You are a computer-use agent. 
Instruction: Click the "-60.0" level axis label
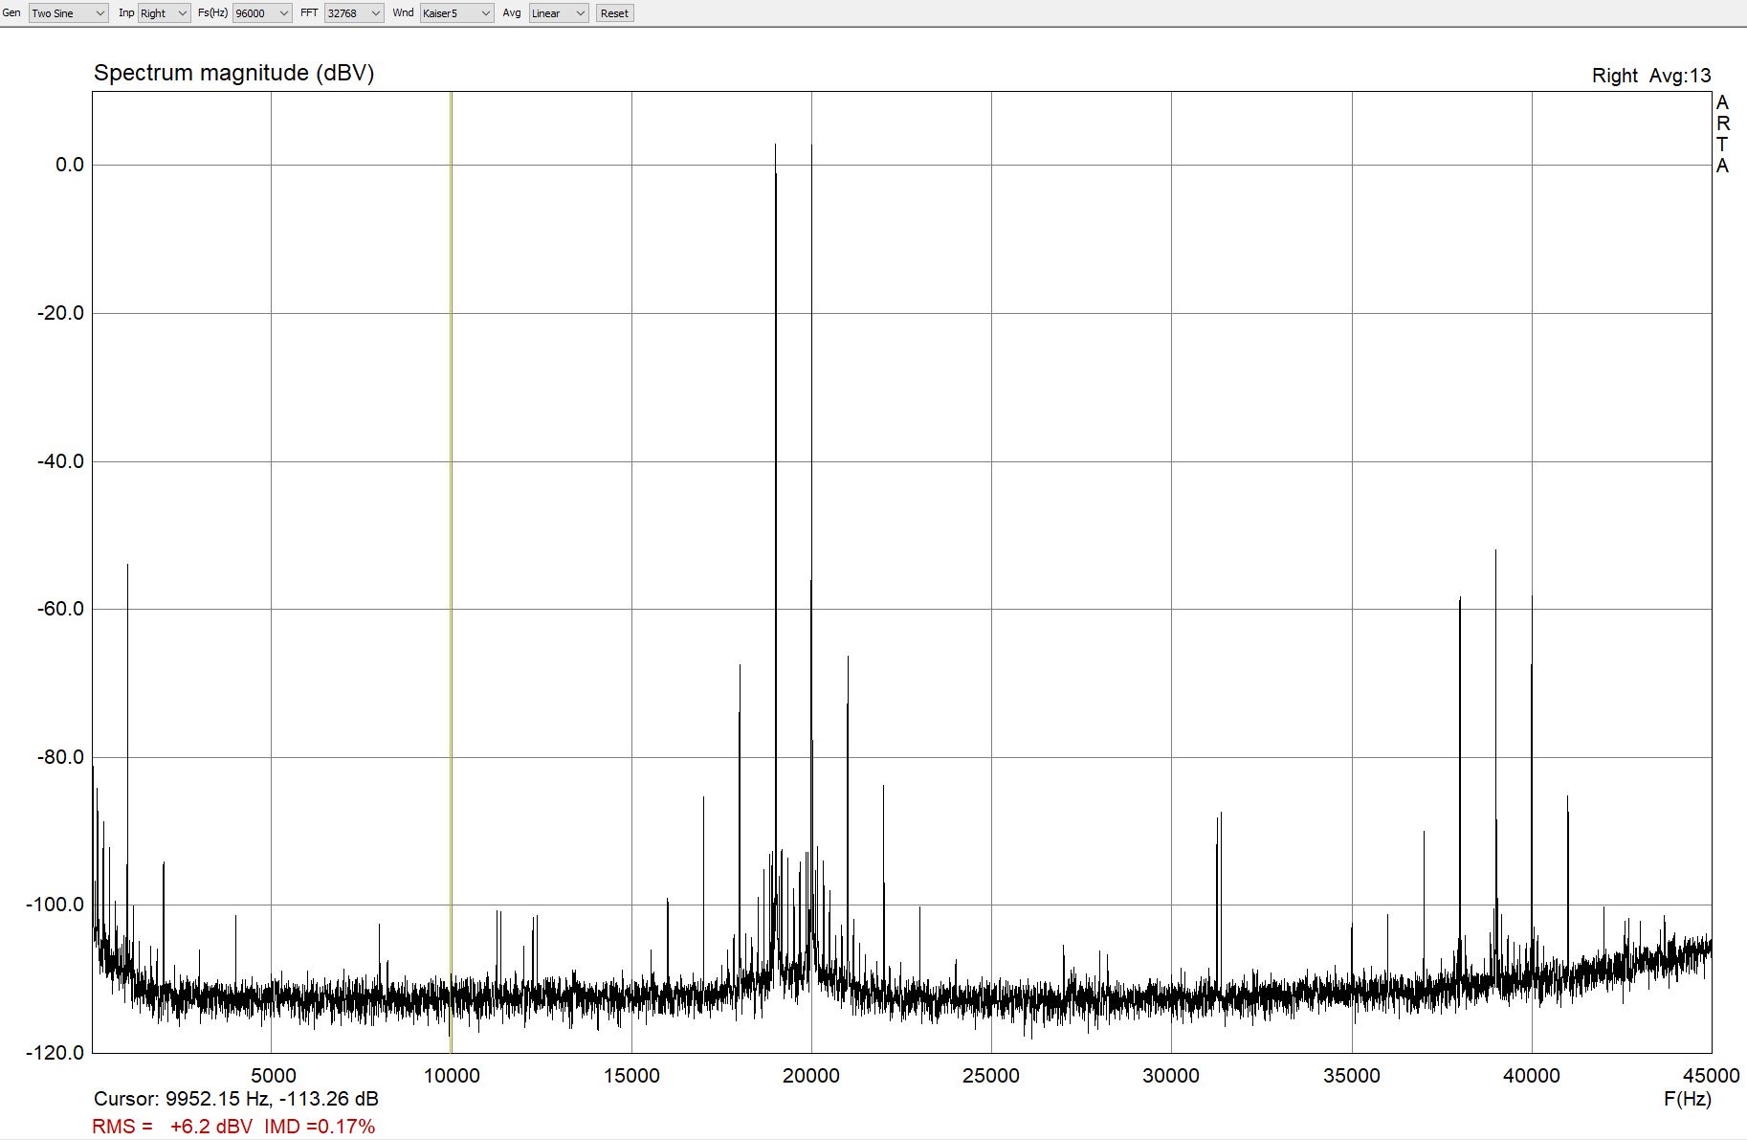tap(60, 609)
